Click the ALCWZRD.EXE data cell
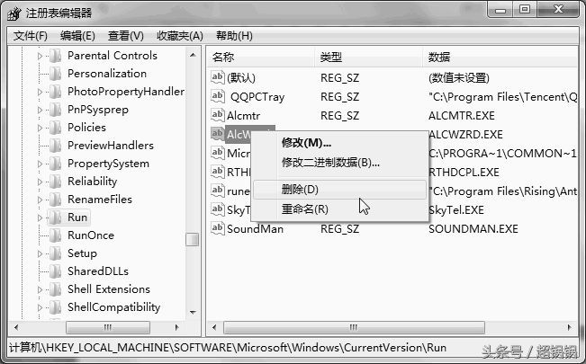Viewport: 586px width, 364px height. [465, 135]
